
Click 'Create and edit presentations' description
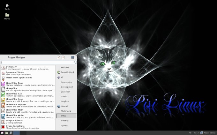(30, 107)
